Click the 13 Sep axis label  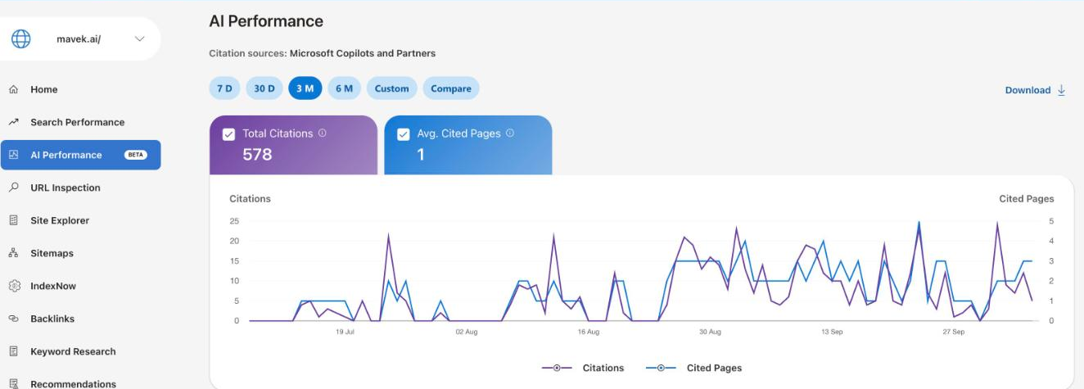click(x=832, y=332)
